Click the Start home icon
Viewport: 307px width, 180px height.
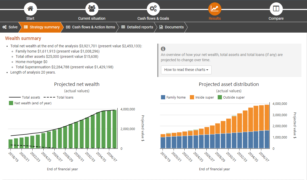[30, 9]
